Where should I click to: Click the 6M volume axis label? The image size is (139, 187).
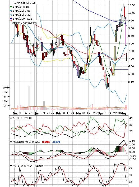click(x=6, y=96)
